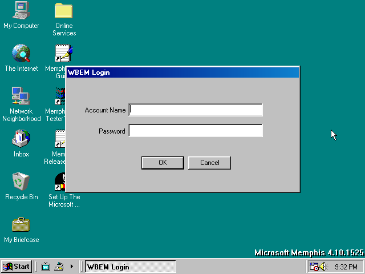
Task: Focus the Password text field
Action: [196, 131]
